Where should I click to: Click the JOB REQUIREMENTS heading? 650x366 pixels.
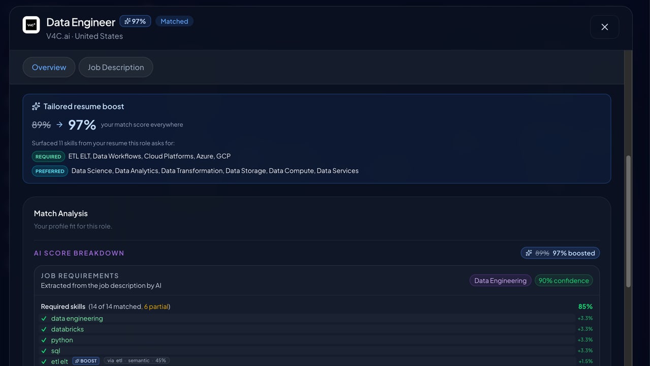coord(80,276)
